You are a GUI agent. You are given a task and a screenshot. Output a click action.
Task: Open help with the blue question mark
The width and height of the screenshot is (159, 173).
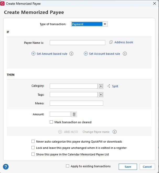tap(6, 167)
